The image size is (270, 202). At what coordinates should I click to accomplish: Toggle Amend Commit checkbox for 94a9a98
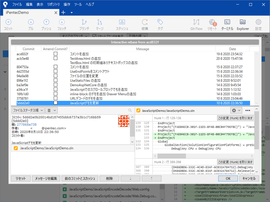[x=55, y=76]
